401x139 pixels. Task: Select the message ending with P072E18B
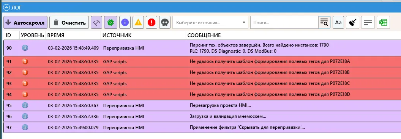coord(270,72)
